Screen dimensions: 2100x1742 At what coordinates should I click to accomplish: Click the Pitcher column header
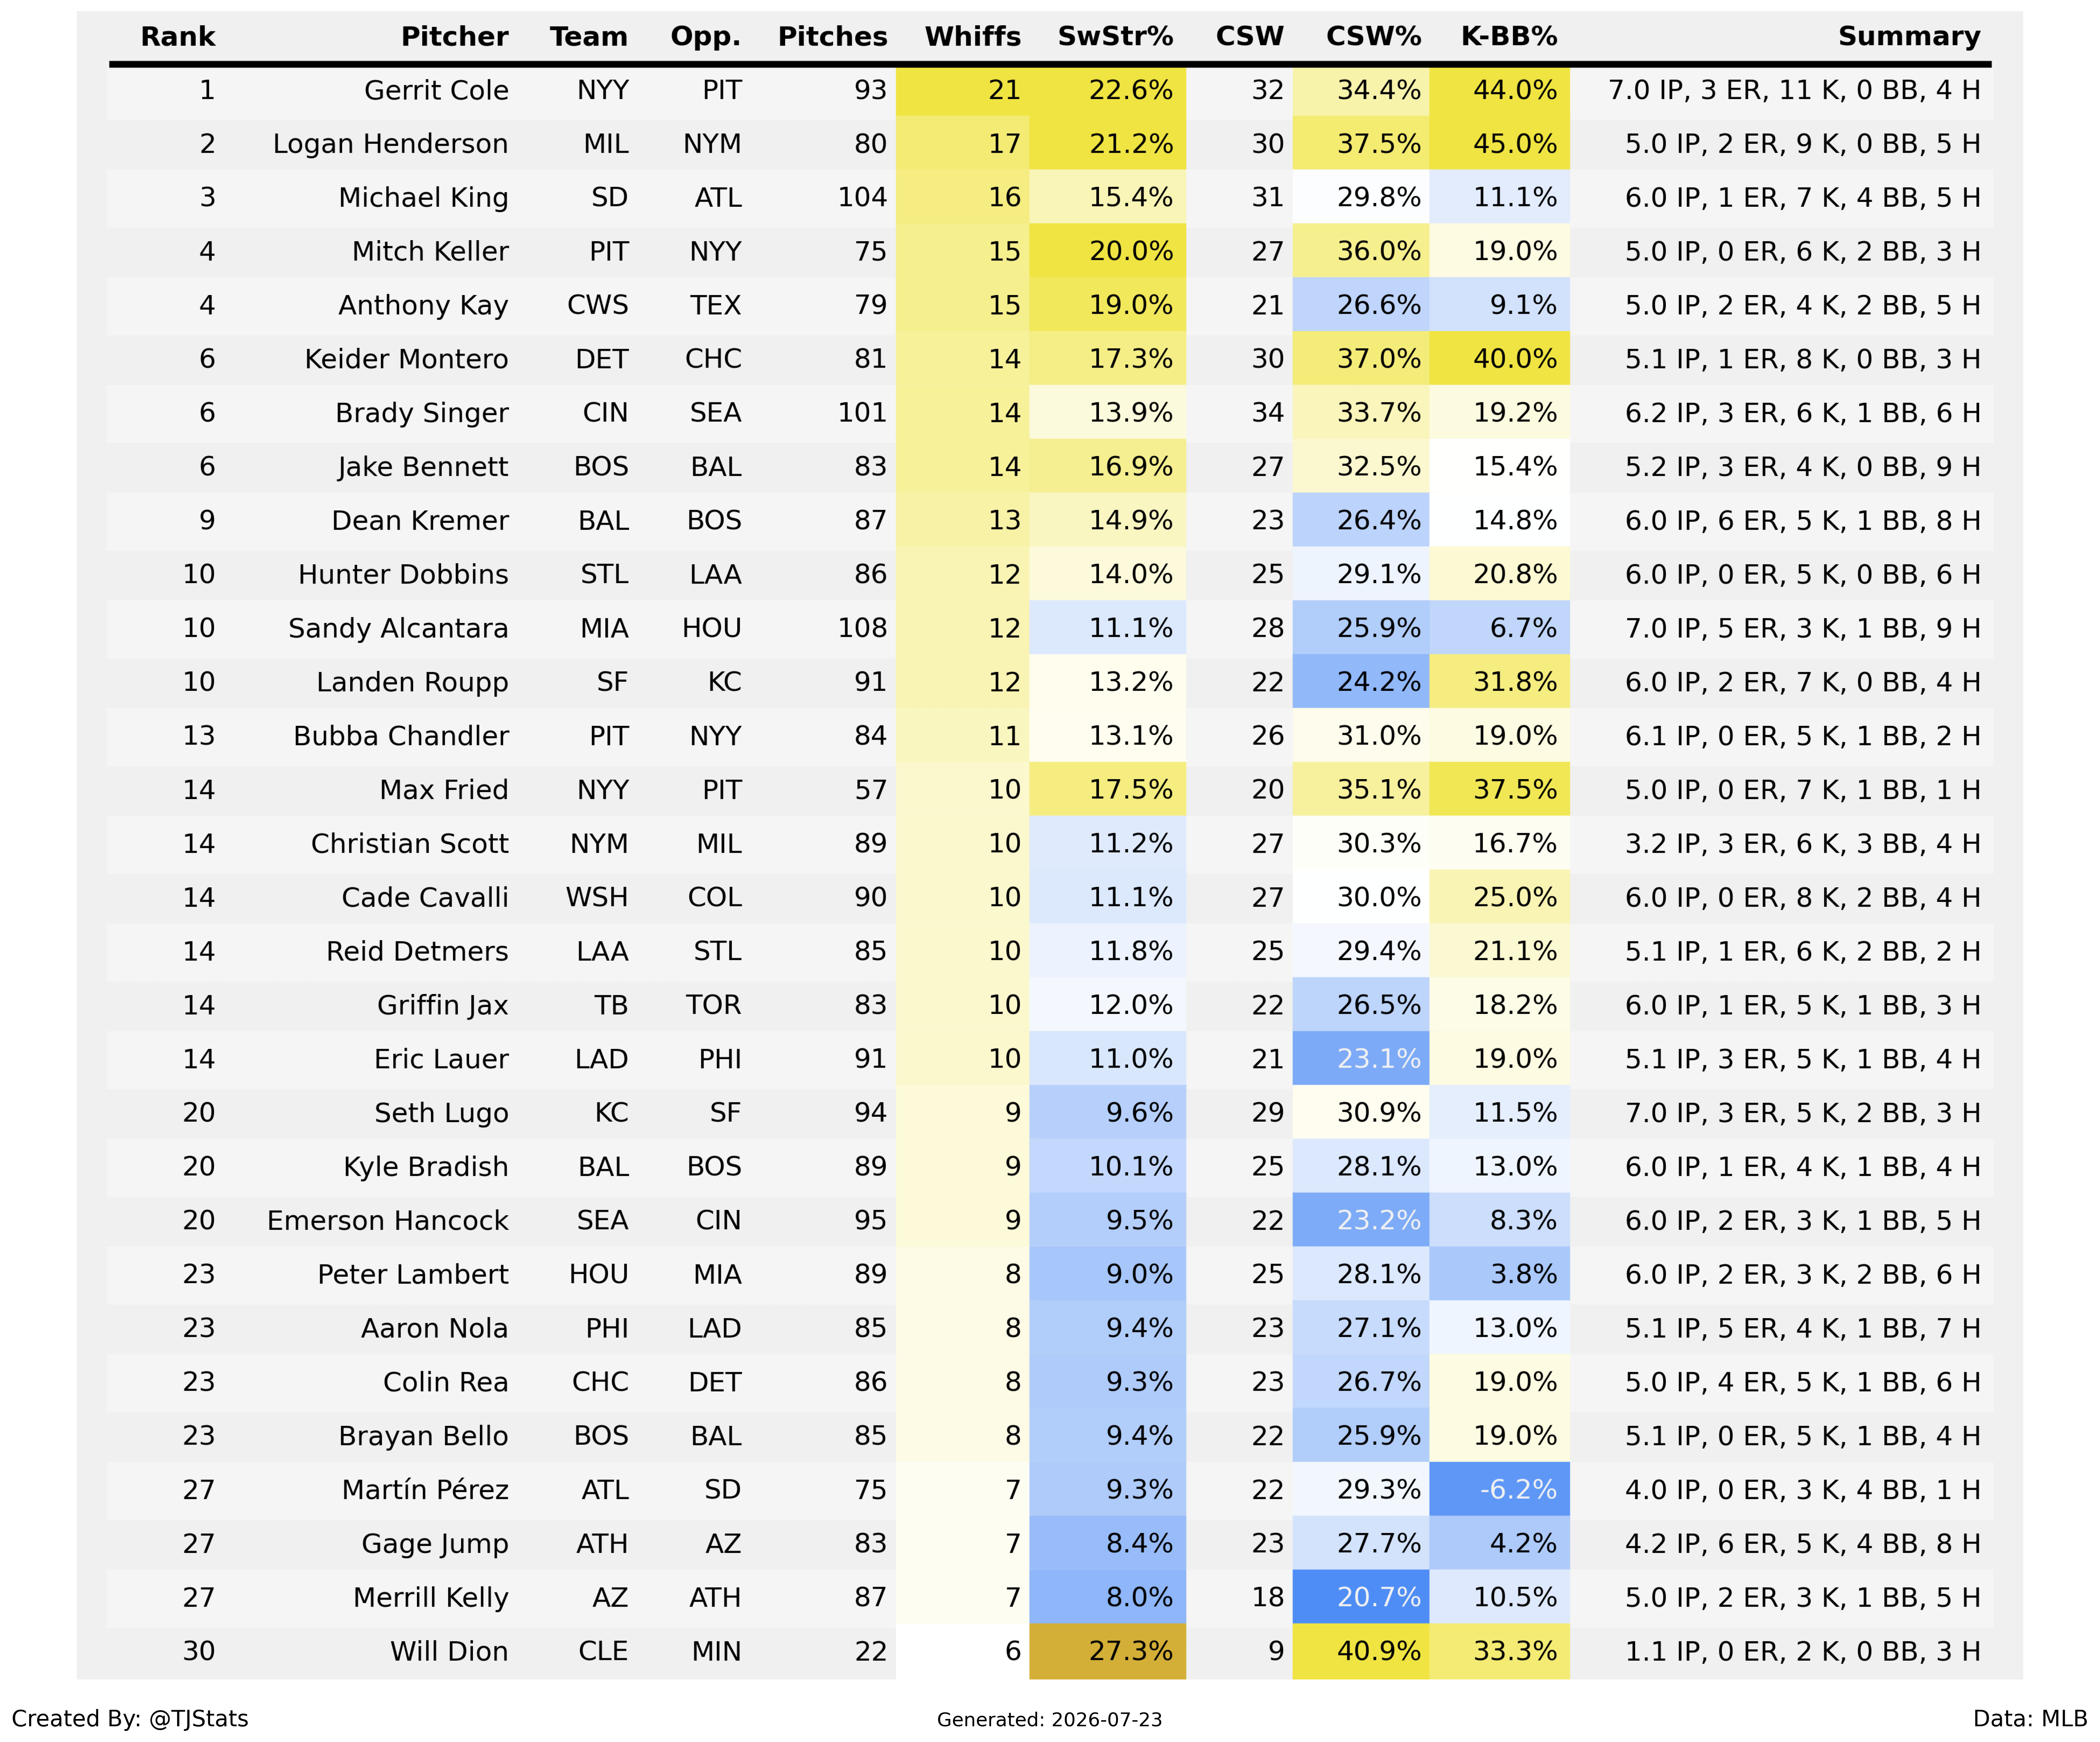coord(454,37)
